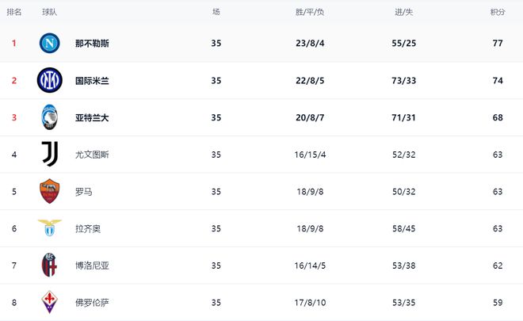This screenshot has width=523, height=321.
Task: Select the Bologna club crest
Action: 49,266
